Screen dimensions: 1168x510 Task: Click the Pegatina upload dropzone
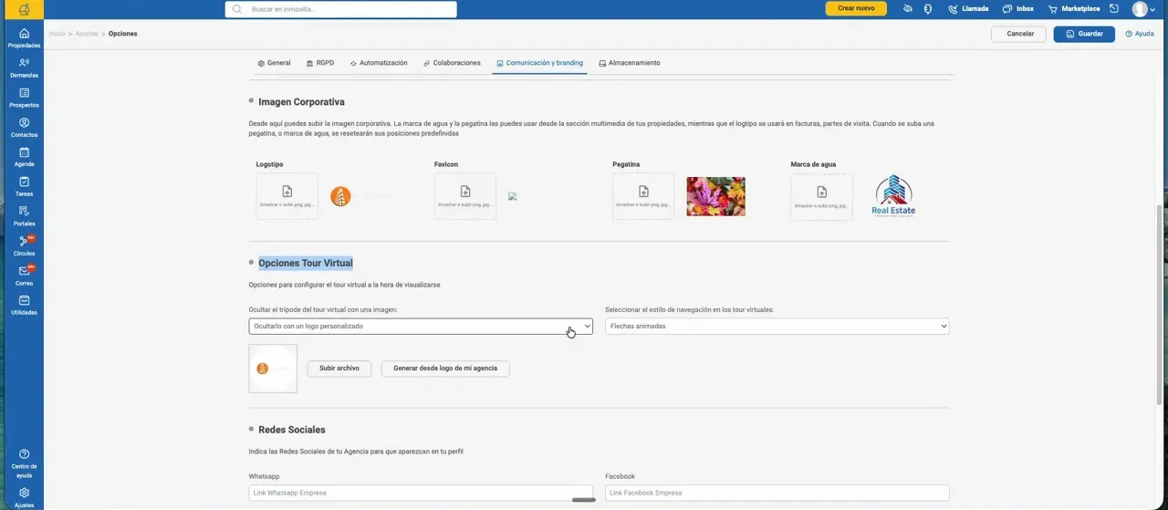[x=643, y=196]
